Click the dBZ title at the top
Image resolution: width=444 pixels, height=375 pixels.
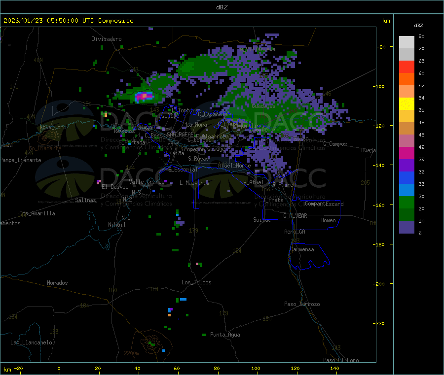[222, 7]
